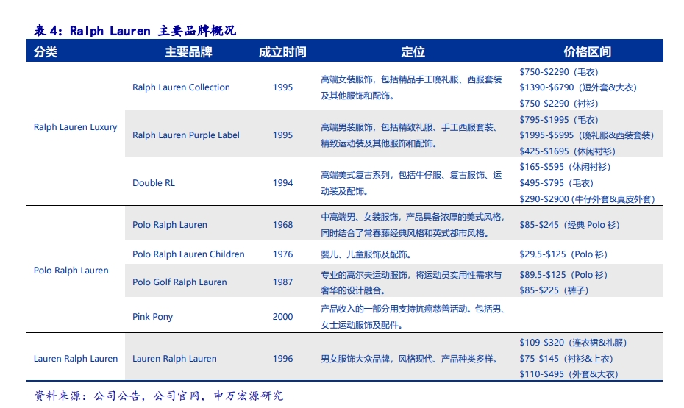Select the '分类' column header
The height and width of the screenshot is (408, 684).
(x=46, y=52)
